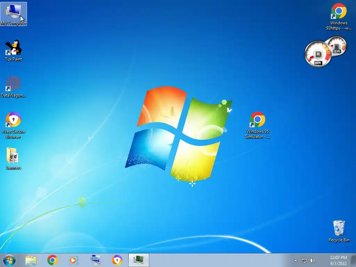This screenshot has width=356, height=267.
Task: Open the volume control tray icon
Action: coord(313,260)
